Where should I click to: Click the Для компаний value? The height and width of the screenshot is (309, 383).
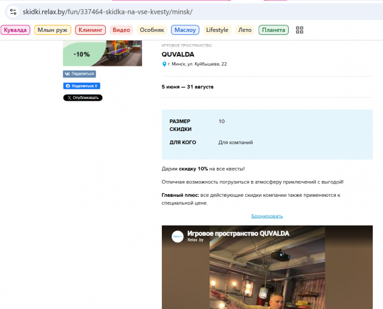click(236, 142)
